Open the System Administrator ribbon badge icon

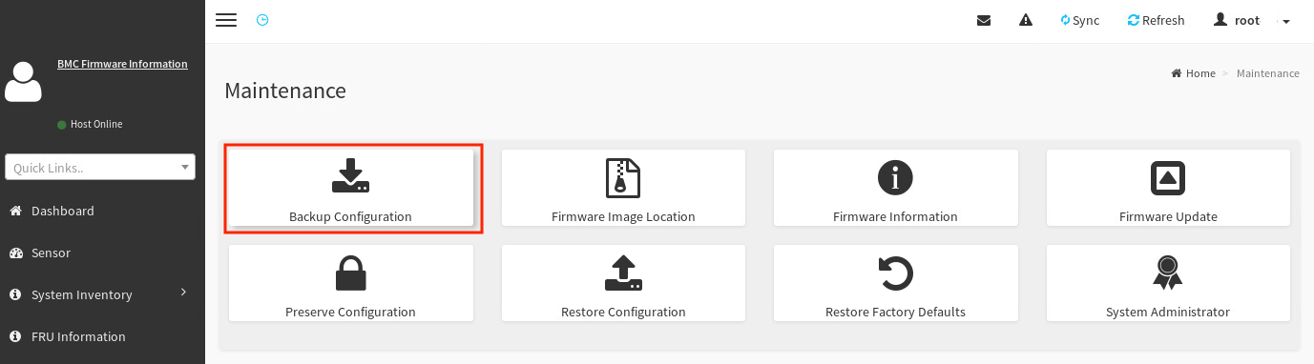(1168, 273)
